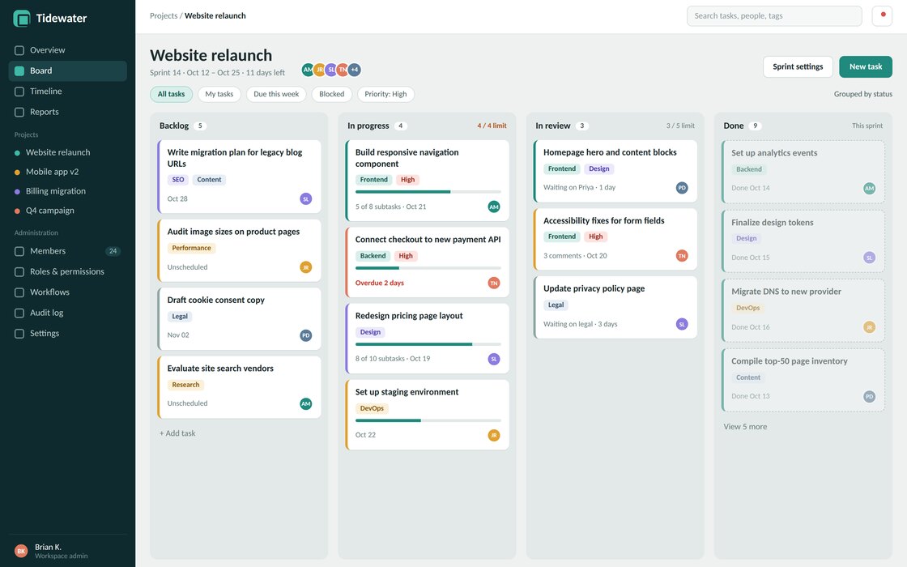Open the Migrate DNS to new provider card
907x567 pixels.
803,311
